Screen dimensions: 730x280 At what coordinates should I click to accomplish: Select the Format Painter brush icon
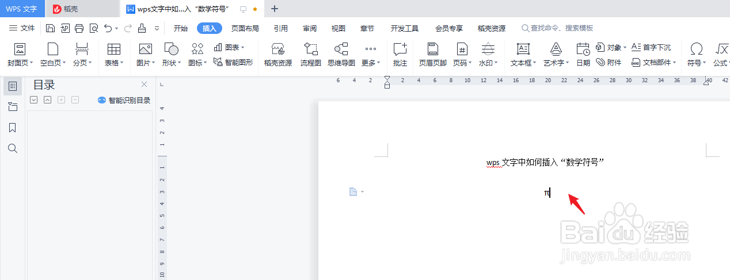point(142,28)
